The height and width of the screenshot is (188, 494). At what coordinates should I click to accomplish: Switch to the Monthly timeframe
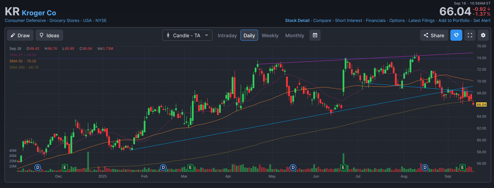pyautogui.click(x=294, y=36)
